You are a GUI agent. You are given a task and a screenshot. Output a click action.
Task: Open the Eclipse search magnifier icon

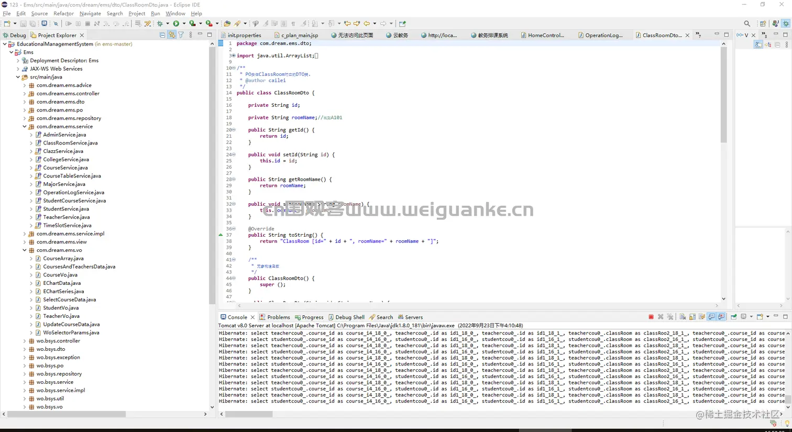(747, 24)
